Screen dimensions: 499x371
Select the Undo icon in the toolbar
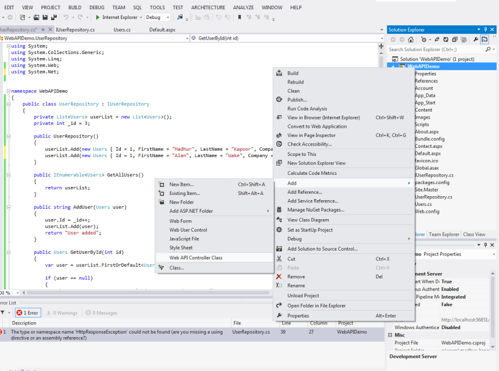[x=66, y=17]
